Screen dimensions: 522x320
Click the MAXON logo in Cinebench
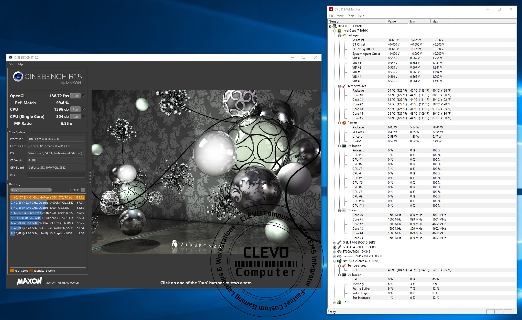29,281
